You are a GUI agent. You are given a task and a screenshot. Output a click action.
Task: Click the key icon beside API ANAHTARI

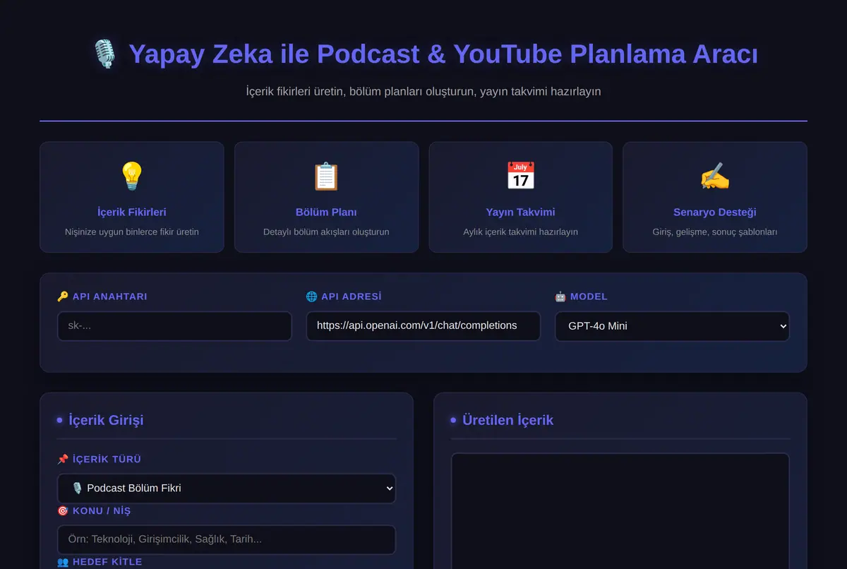click(63, 297)
